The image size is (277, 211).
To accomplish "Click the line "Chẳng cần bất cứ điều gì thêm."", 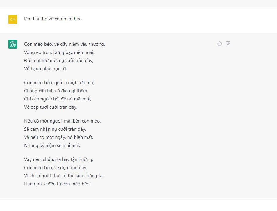I will pos(56,91).
